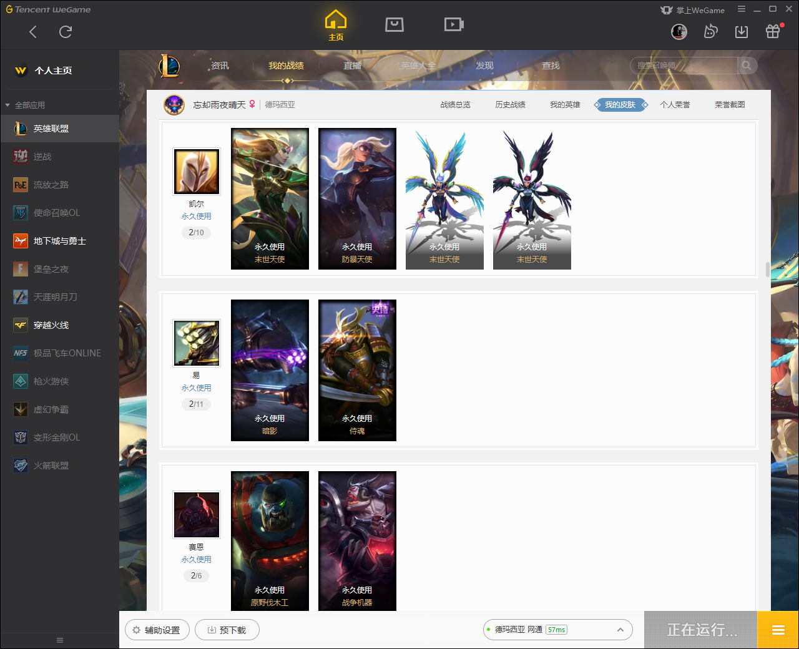Screen dimensions: 799x649
Task: Open the 我的战绩 tab
Action: 286,66
